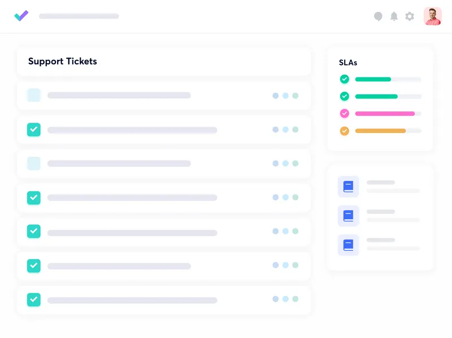Click the fourth ticket's three status dots
The width and height of the screenshot is (452, 338).
tap(285, 197)
